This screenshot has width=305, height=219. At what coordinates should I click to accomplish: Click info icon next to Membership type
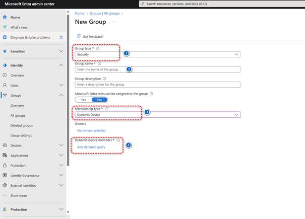pyautogui.click(x=107, y=109)
